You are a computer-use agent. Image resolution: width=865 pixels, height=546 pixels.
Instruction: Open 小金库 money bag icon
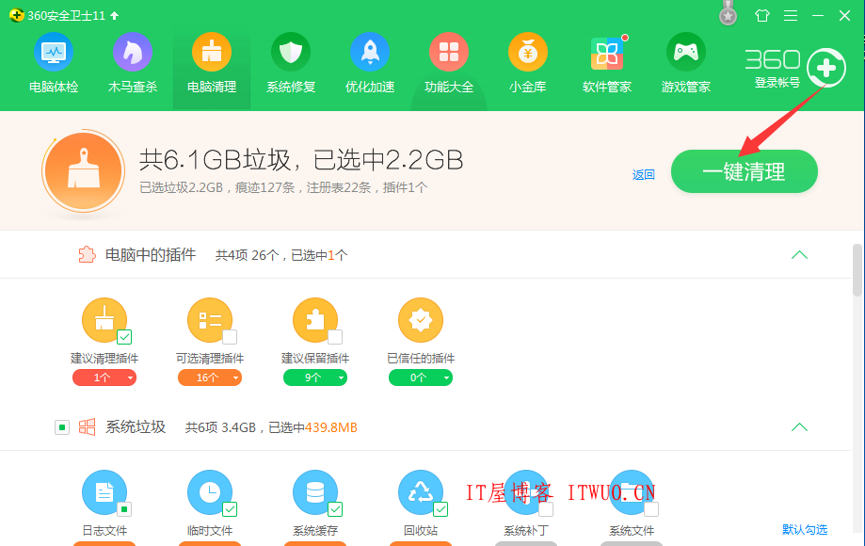[528, 52]
